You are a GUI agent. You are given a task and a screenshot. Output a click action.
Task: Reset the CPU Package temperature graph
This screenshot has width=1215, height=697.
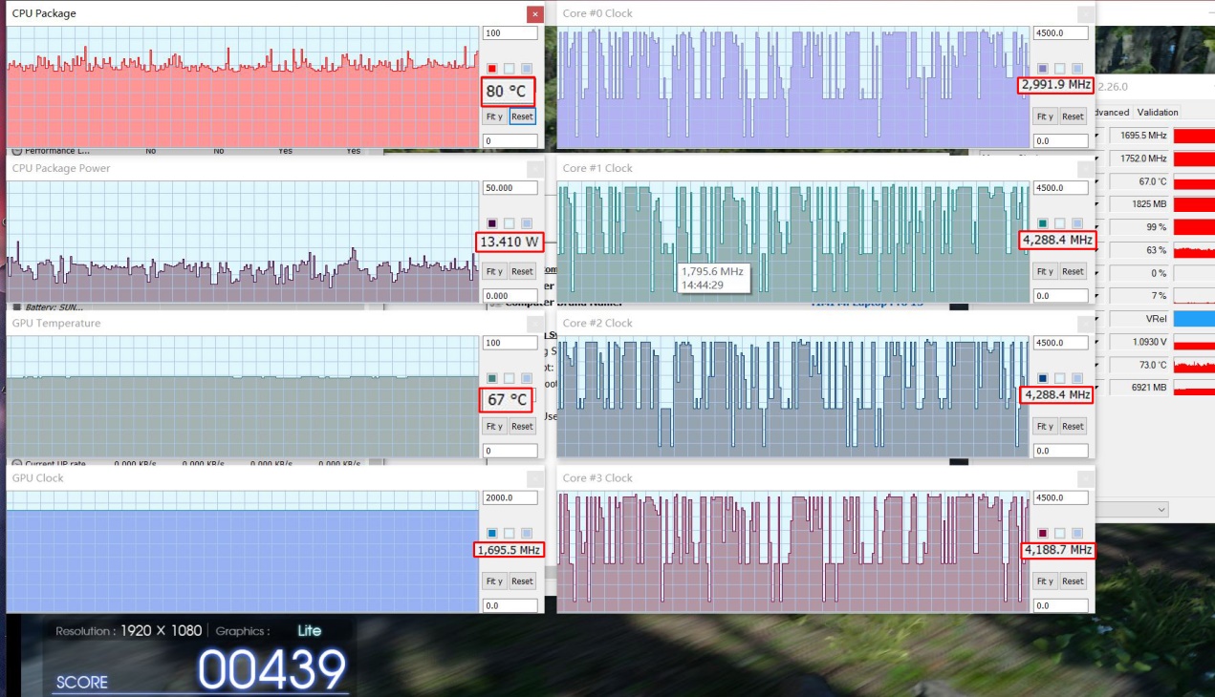522,116
